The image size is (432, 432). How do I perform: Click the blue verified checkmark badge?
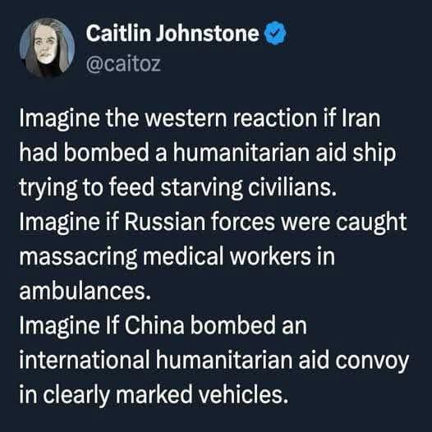tap(275, 33)
